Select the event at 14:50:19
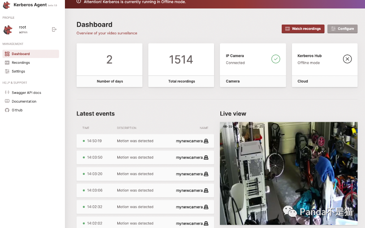The width and height of the screenshot is (365, 228). [145, 141]
